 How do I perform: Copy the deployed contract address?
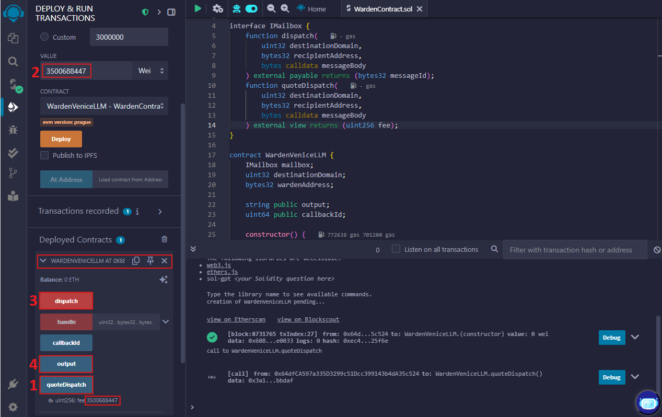tap(136, 261)
